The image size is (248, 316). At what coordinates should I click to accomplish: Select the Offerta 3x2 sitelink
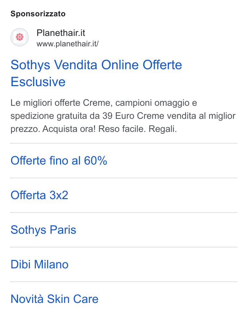click(x=39, y=195)
